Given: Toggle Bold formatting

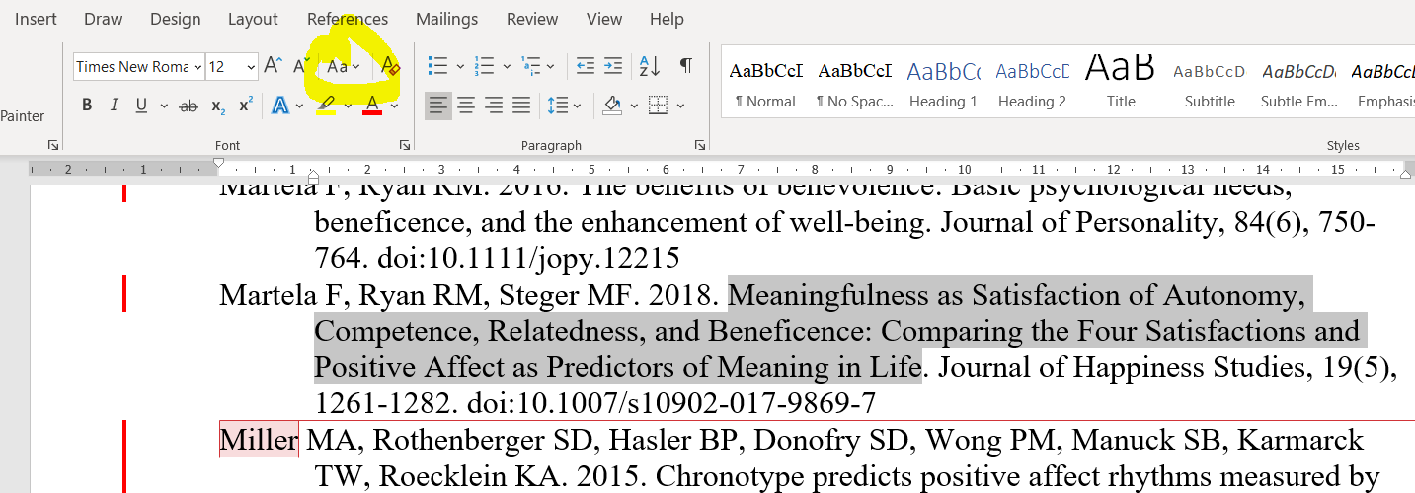Looking at the screenshot, I should point(87,106).
